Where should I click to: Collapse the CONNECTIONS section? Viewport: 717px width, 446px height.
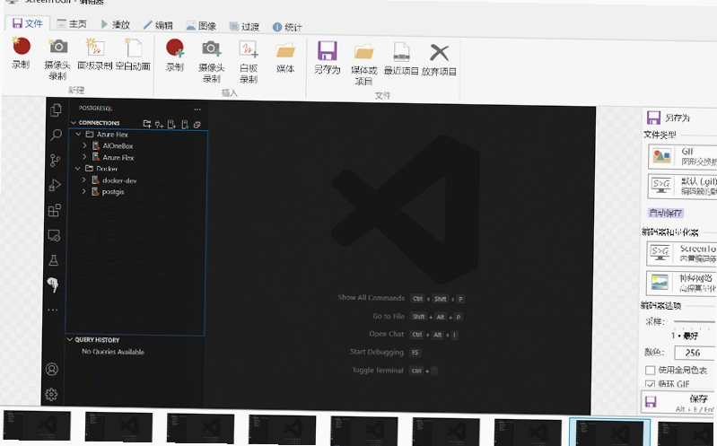pyautogui.click(x=74, y=123)
